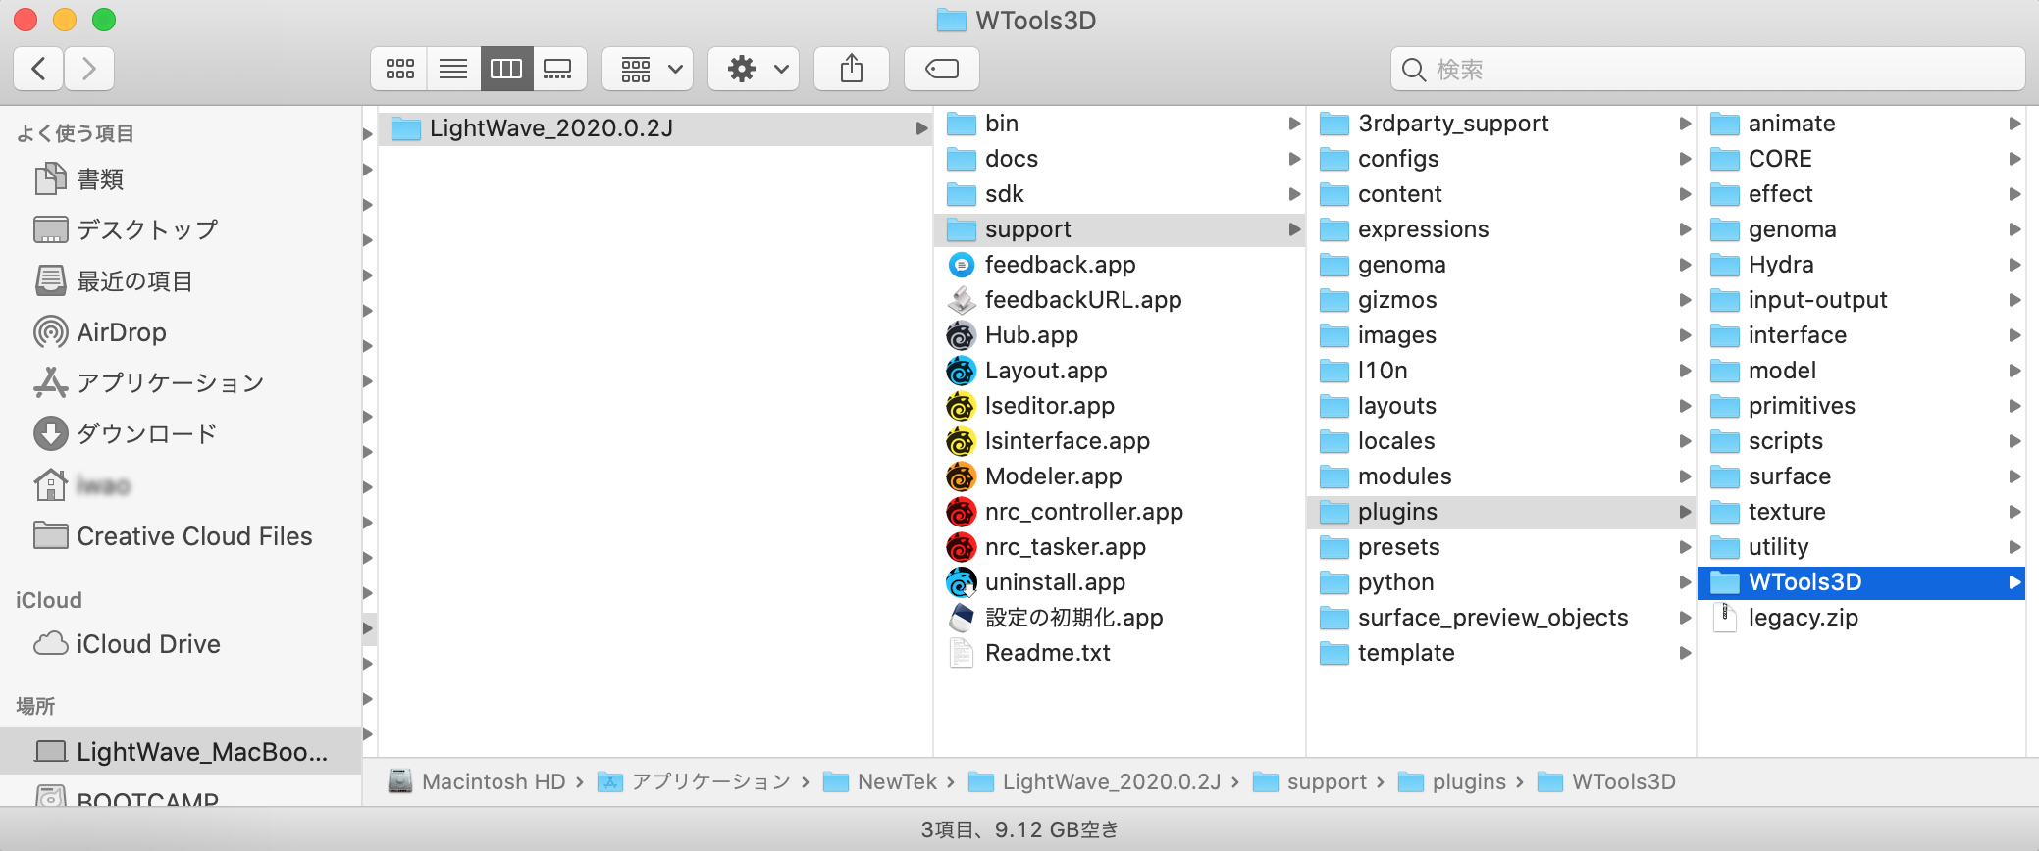Click the Edit Tags toolbar button
The image size is (2039, 851).
(x=942, y=69)
